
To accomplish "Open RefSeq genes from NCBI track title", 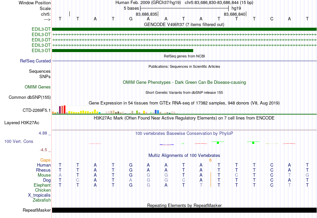I will [184, 56].
